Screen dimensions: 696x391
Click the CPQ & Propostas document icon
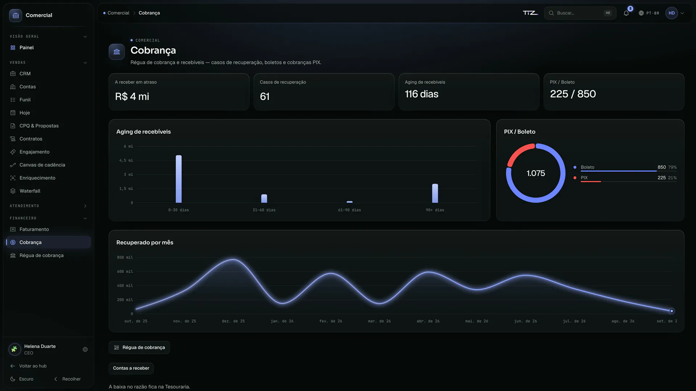coord(13,126)
